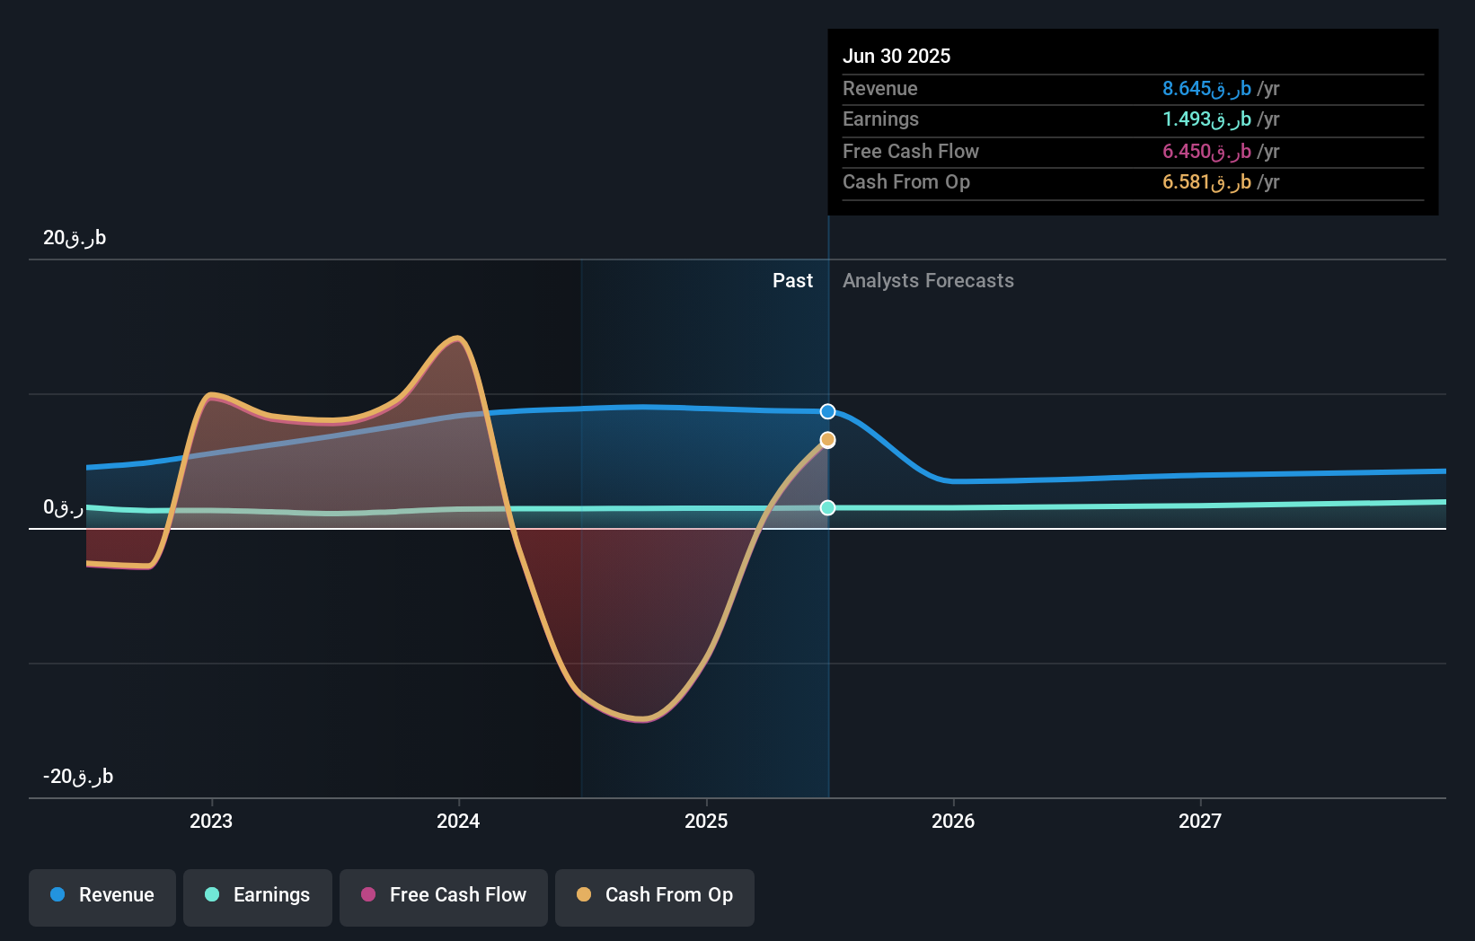Toggle the Free Cash Flow legend button
This screenshot has height=941, width=1475.
[444, 897]
